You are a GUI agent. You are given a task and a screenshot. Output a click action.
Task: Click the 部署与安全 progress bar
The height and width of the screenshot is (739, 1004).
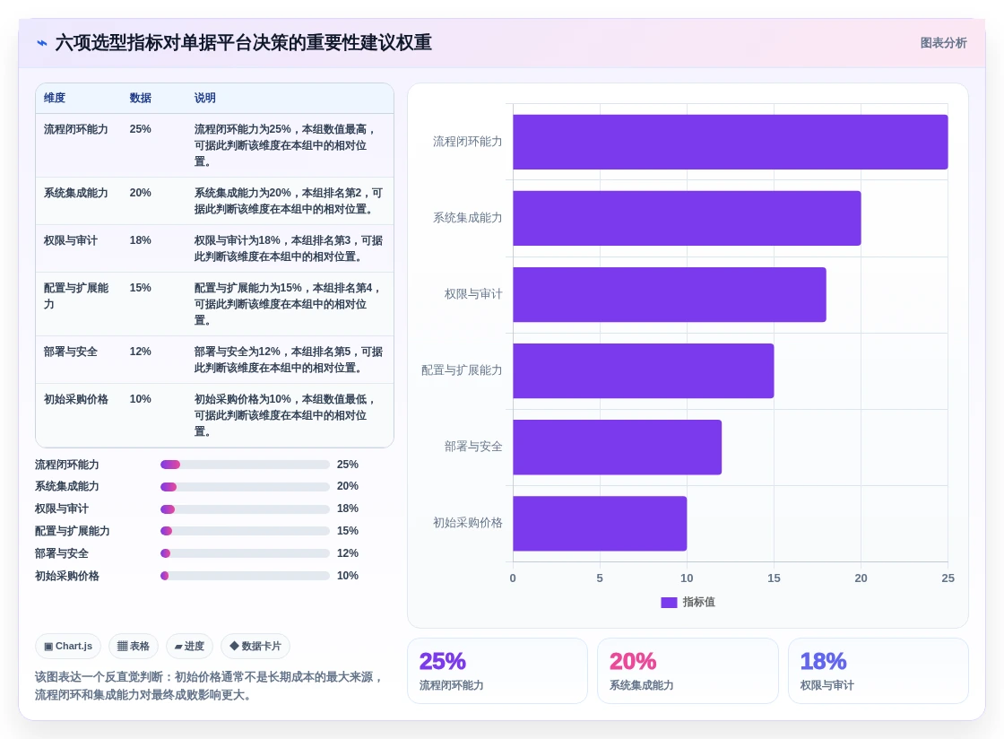tap(245, 553)
